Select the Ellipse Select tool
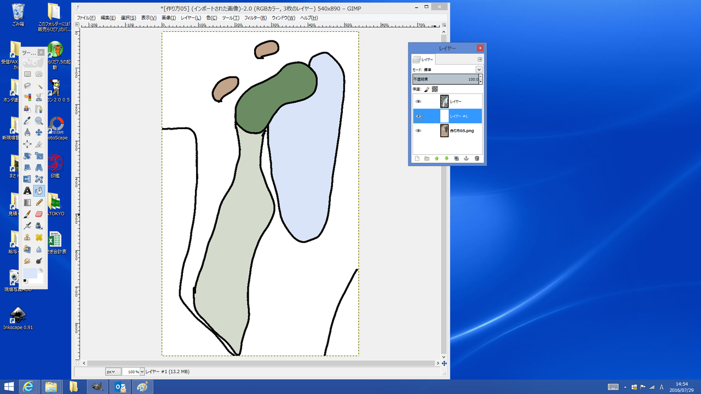This screenshot has height=394, width=701. point(39,74)
